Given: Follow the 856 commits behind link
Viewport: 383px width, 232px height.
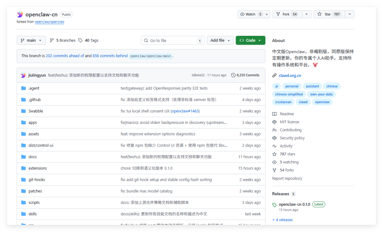Looking at the screenshot, I should 110,56.
